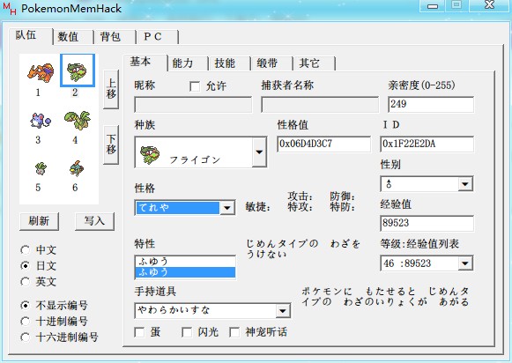This screenshot has height=363, width=512.
Task: Close the PokemonMemHack window
Action: [489, 5]
